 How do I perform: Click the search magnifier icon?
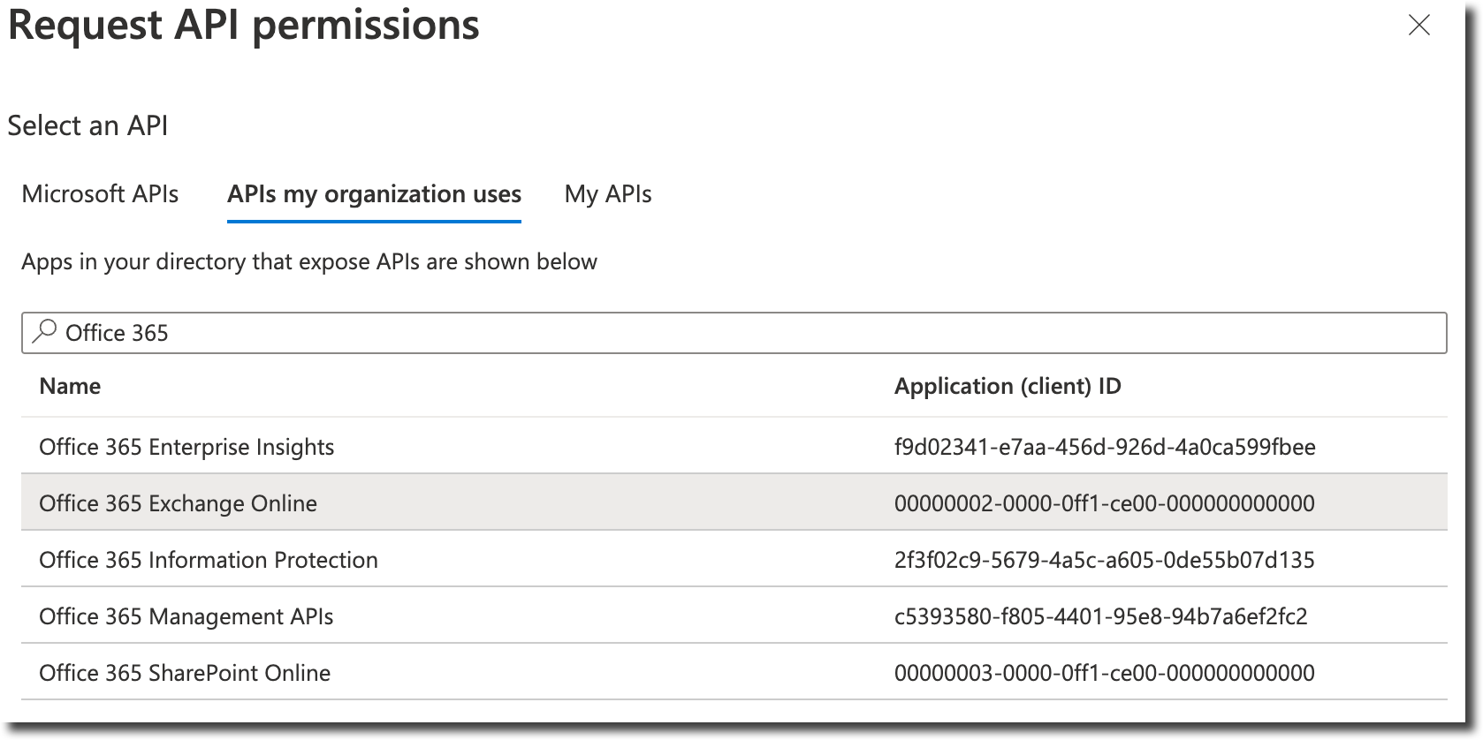click(42, 333)
